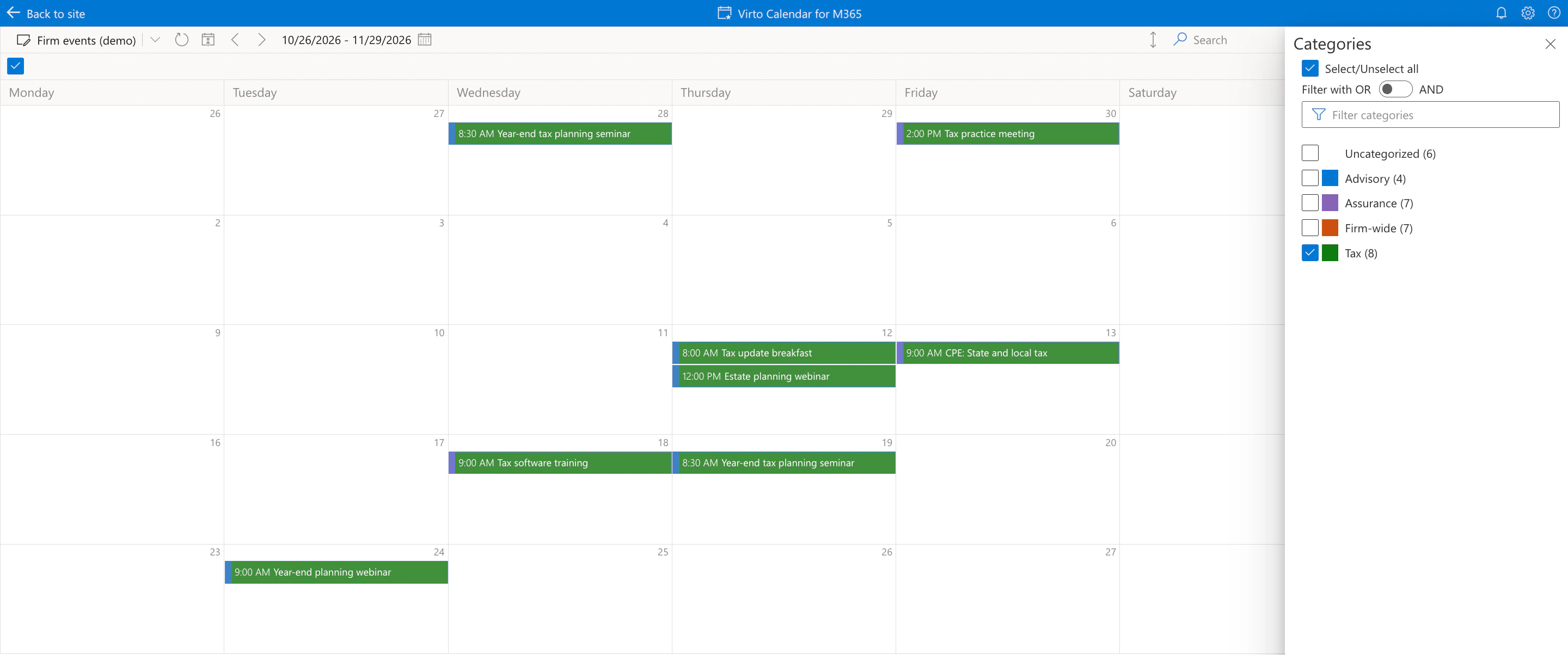Click the blue Advisory color swatch
The width and height of the screenshot is (1568, 655).
[1330, 177]
